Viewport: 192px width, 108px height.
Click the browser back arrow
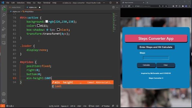click(x=123, y=6)
